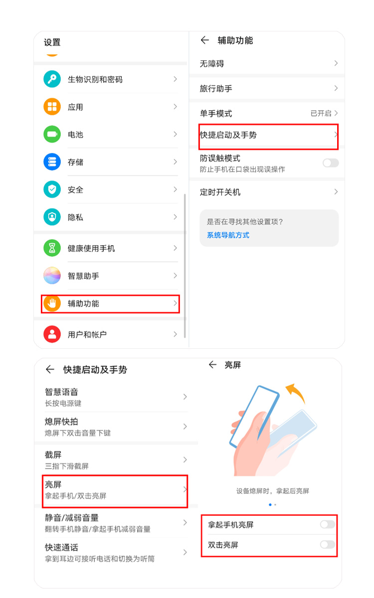Open the 亮屏 拿起手机/双击亮屏 item

[x=115, y=490]
